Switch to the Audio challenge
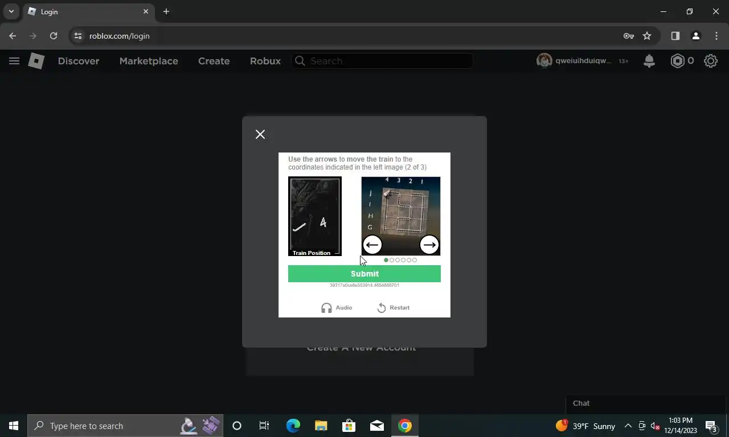 pos(337,308)
